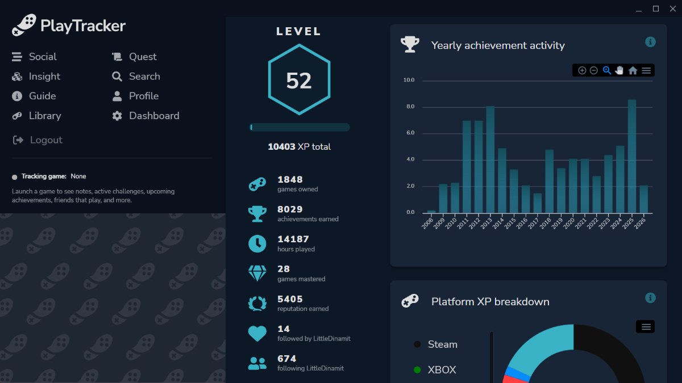Click the 2013 bar in chart

click(x=490, y=159)
